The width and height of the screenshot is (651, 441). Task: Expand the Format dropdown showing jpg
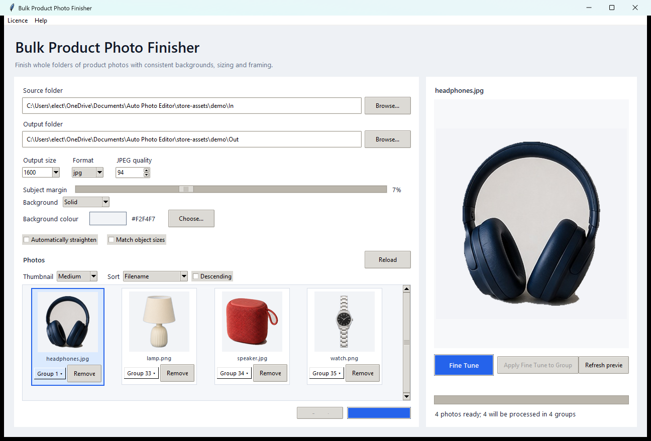99,173
